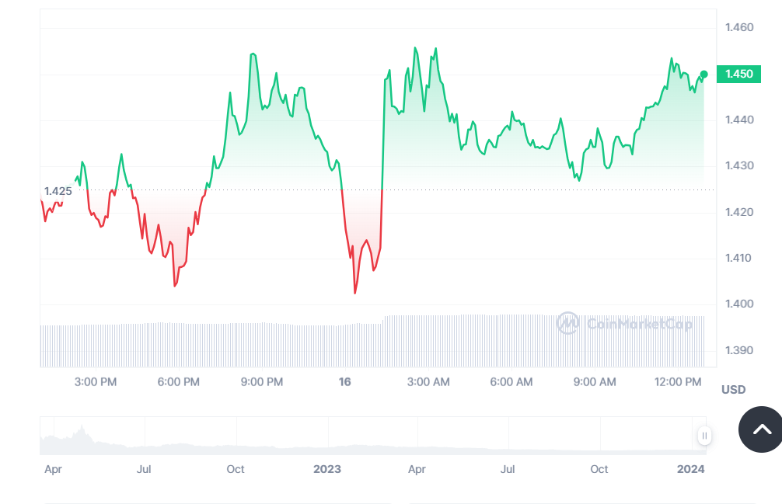Select the green 1.450 price tag
The height and width of the screenshot is (504, 782).
pos(737,74)
